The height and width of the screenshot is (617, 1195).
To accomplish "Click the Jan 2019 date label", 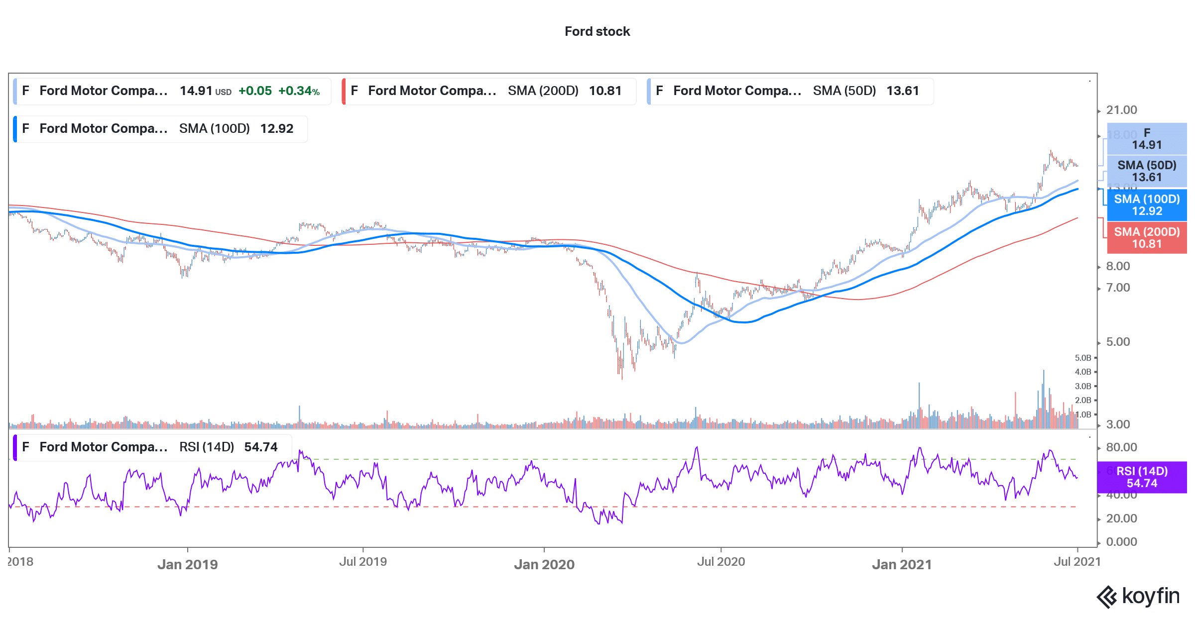I will 188,564.
